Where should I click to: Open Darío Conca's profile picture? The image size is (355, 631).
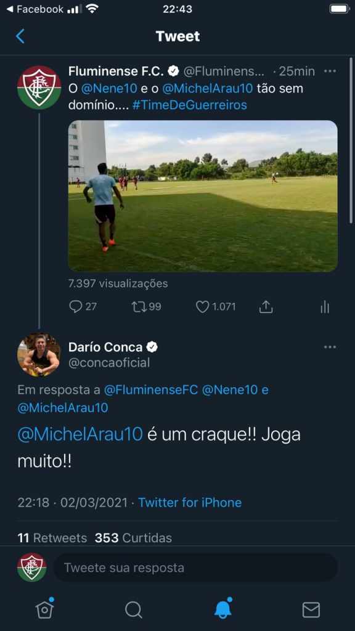click(x=39, y=354)
